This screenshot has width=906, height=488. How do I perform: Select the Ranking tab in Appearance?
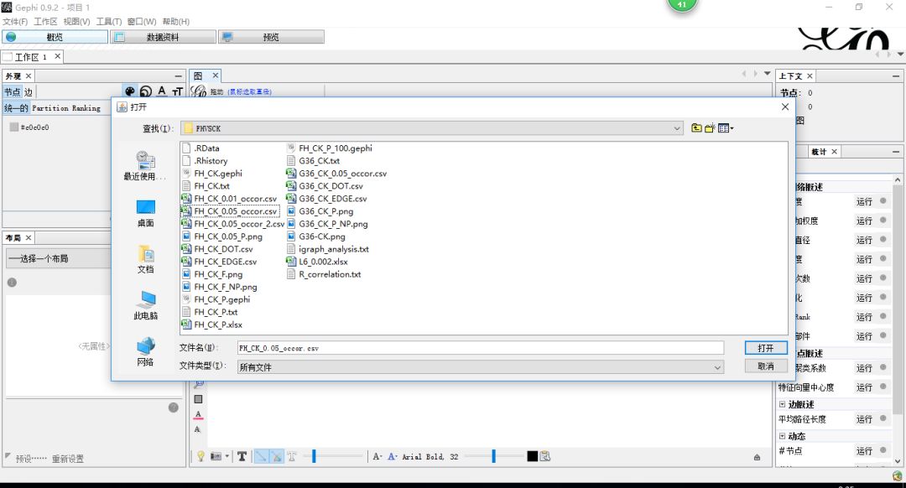click(86, 108)
